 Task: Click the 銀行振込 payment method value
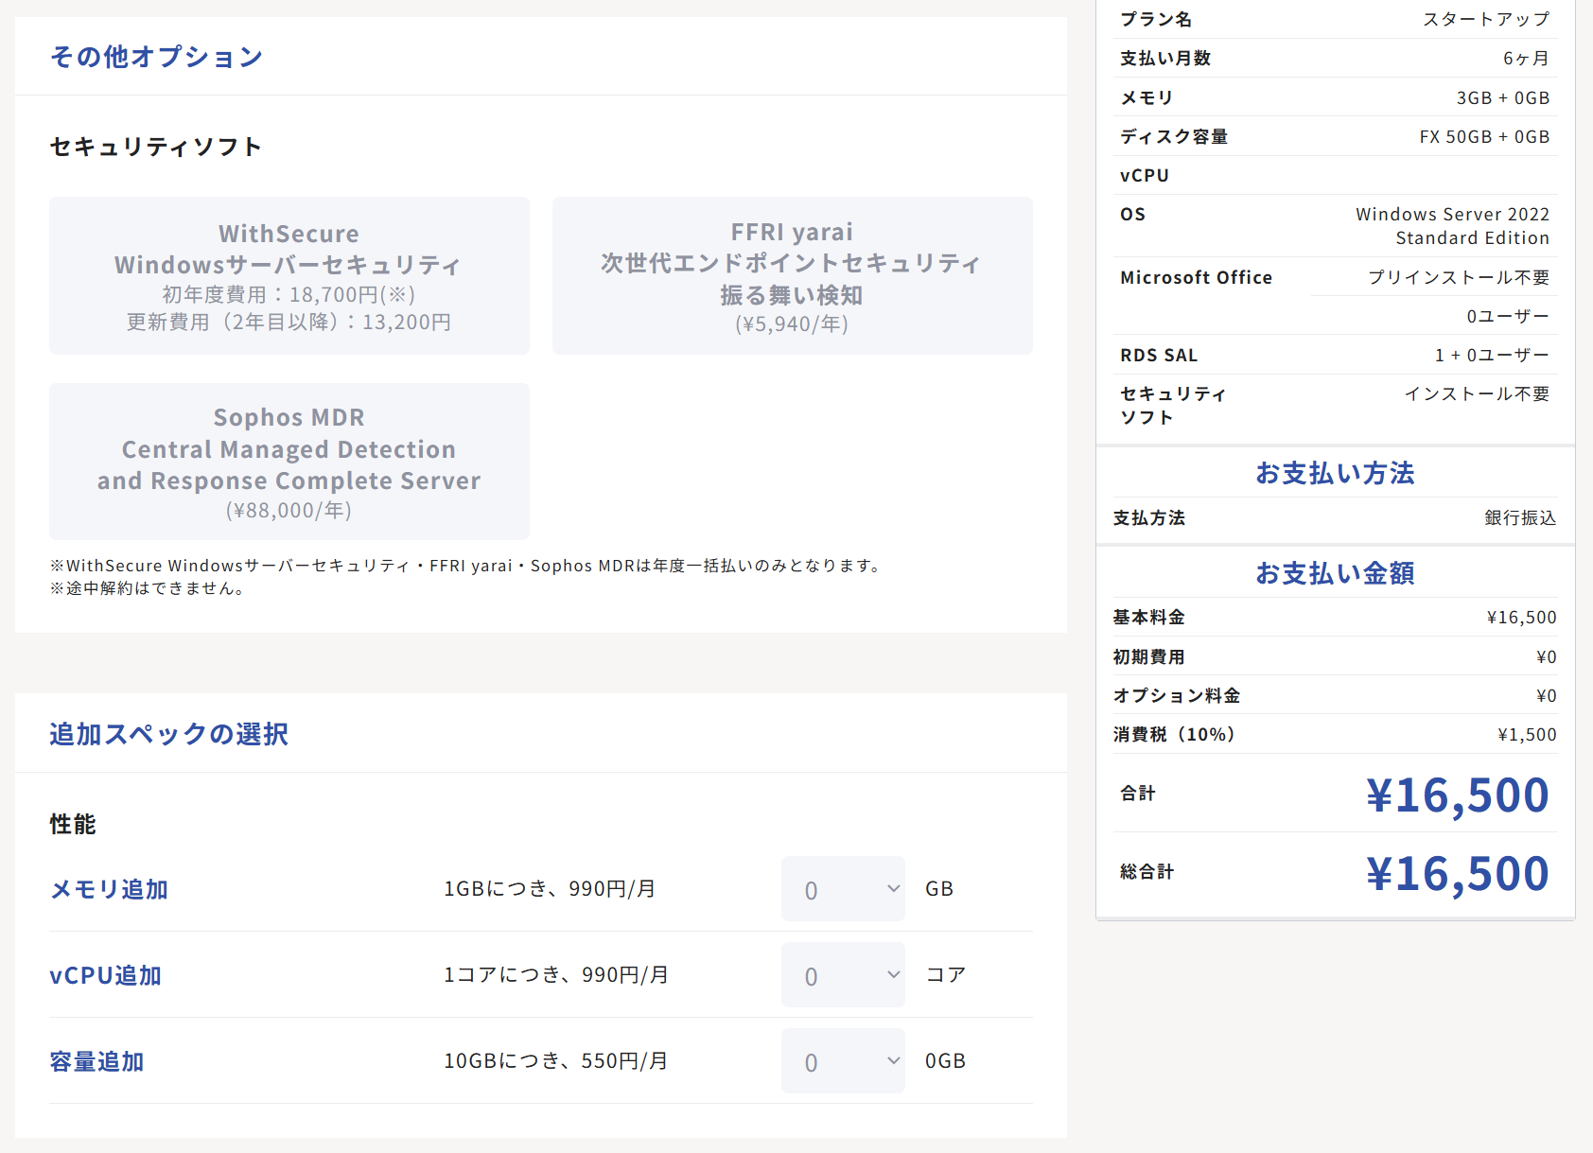pyautogui.click(x=1519, y=517)
